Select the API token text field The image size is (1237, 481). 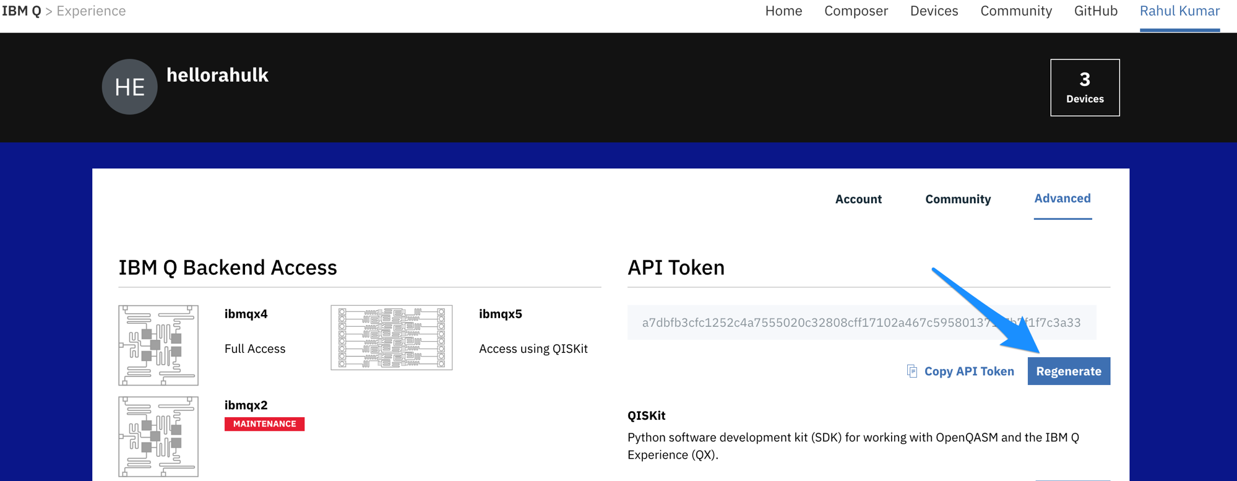[861, 323]
